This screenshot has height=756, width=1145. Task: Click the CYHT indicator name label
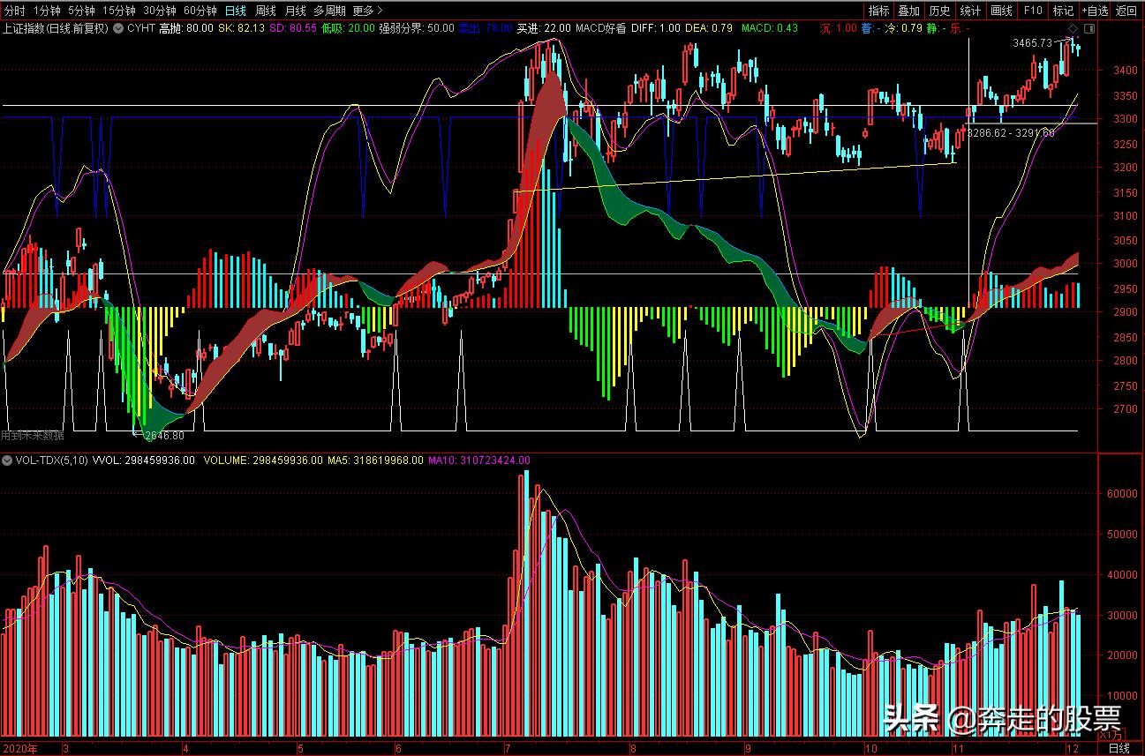(x=142, y=28)
